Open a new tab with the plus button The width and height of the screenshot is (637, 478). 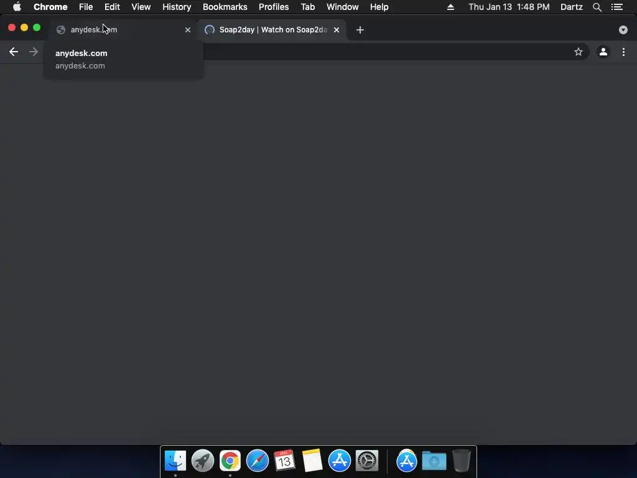pos(360,30)
